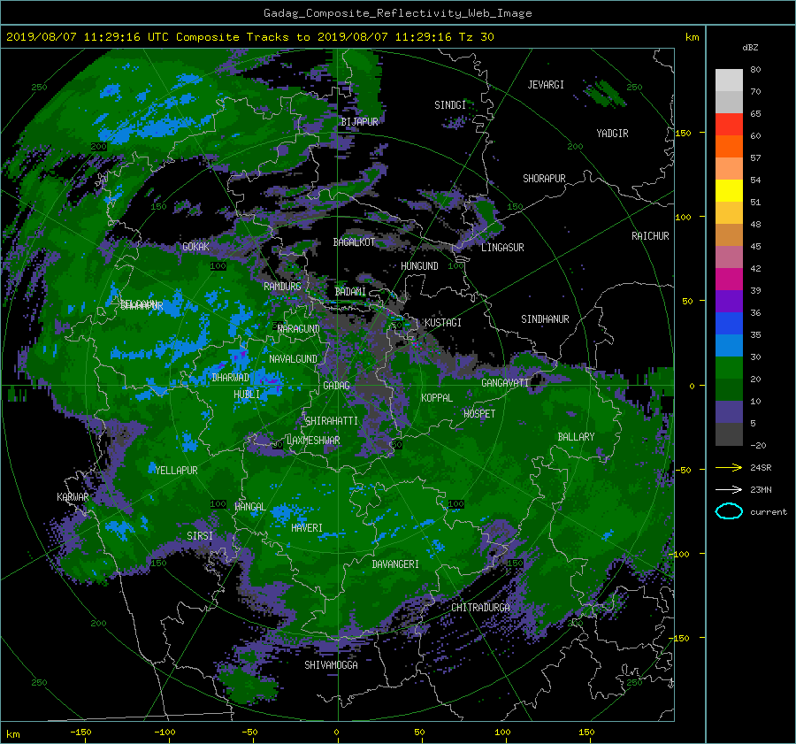The width and height of the screenshot is (796, 744).
Task: Click the KARWAR city label
Action: pyautogui.click(x=73, y=497)
